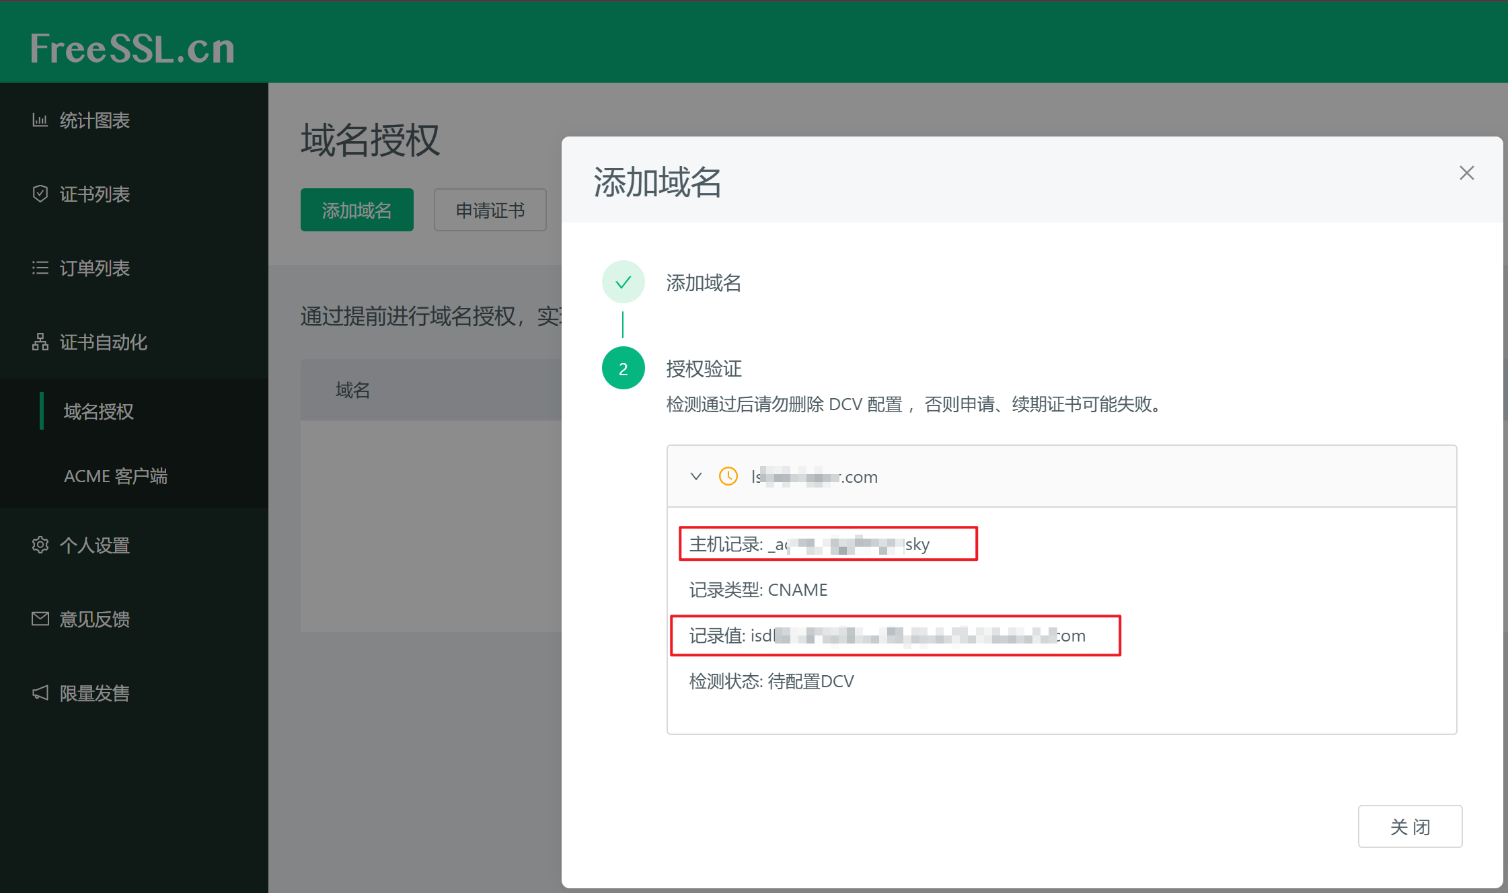Click the statistics chart bar icon
1508x893 pixels.
pyautogui.click(x=40, y=120)
